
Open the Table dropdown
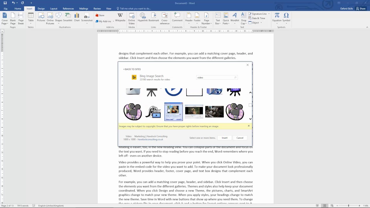coord(31,19)
